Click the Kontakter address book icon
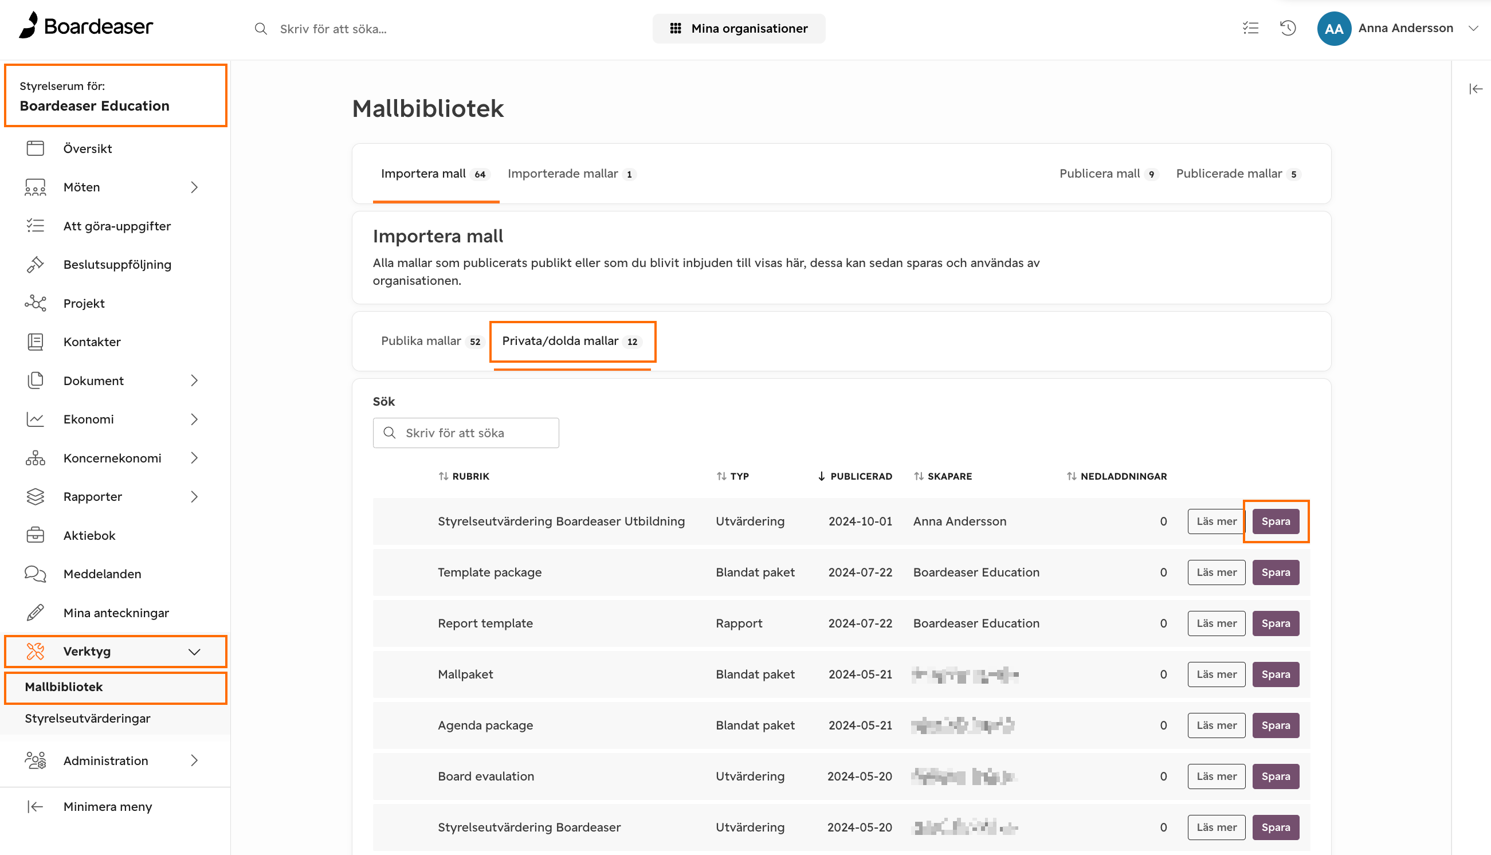1491x855 pixels. [x=35, y=342]
